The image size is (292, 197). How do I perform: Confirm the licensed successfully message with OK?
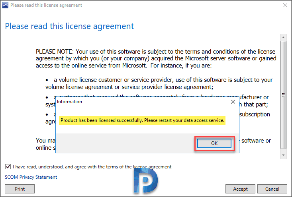[x=214, y=143]
